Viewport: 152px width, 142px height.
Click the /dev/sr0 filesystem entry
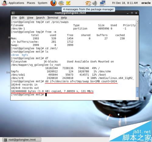[x=17, y=78]
